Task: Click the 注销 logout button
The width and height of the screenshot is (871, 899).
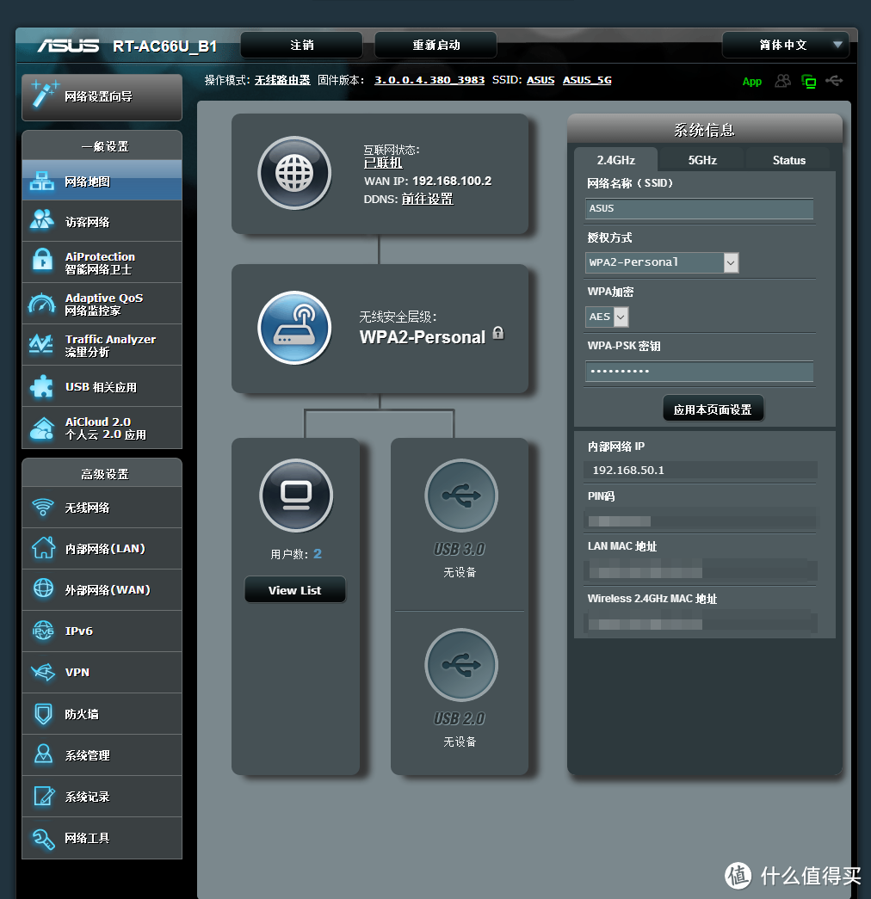Action: 302,45
